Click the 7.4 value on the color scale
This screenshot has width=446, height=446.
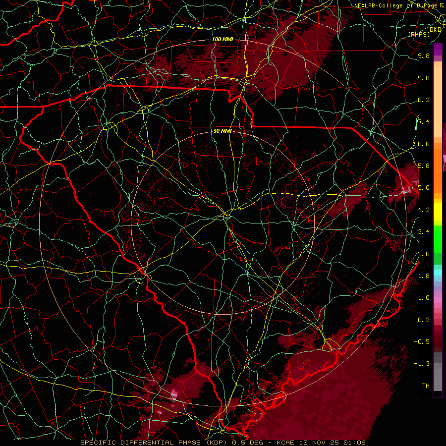point(424,122)
